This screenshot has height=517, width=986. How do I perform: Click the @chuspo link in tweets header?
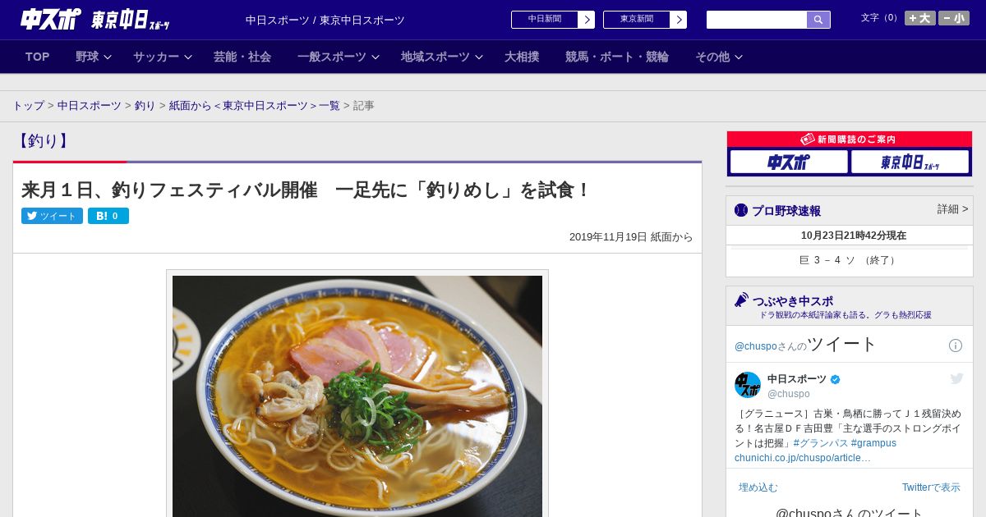coord(755,346)
